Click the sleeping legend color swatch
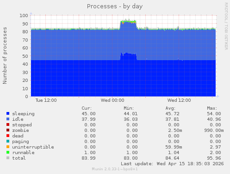230x174 pixels. (8, 113)
